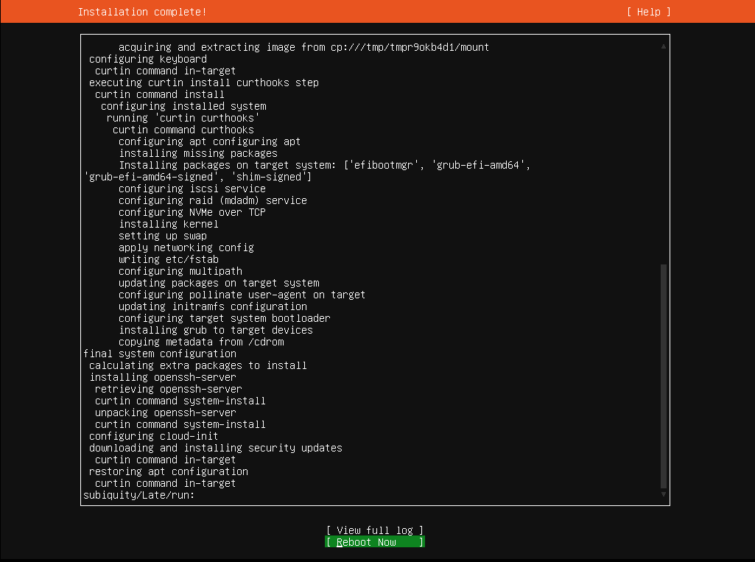
Task: Click 'updating initramfs configuration' line
Action: click(213, 306)
